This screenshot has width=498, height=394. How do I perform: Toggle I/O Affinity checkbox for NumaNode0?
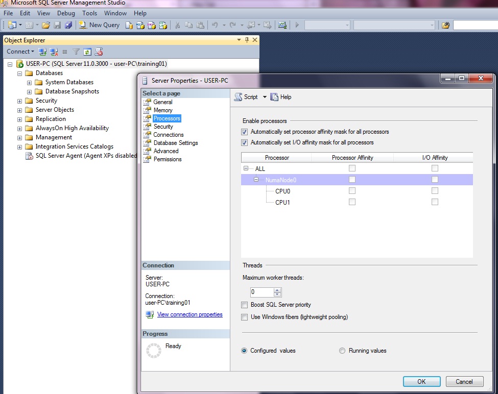[x=435, y=180]
